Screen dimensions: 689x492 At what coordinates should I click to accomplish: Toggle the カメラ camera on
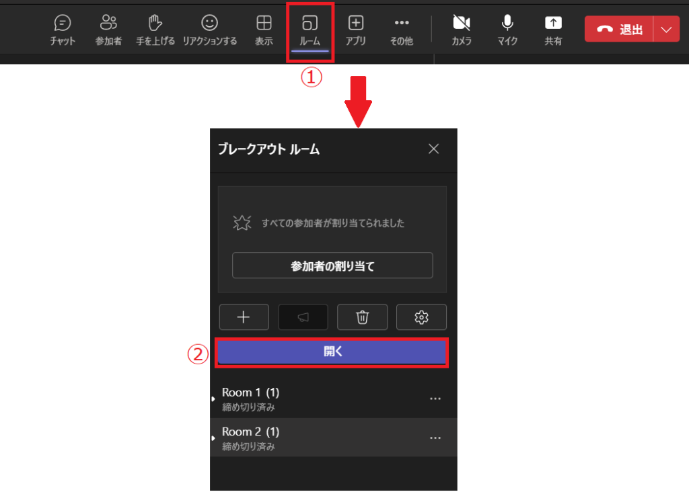461,30
